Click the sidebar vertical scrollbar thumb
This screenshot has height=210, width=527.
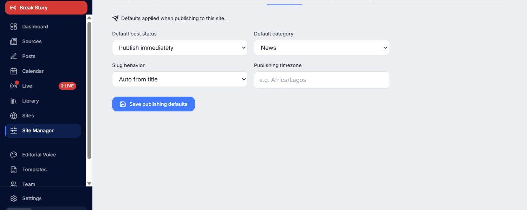[x=89, y=90]
